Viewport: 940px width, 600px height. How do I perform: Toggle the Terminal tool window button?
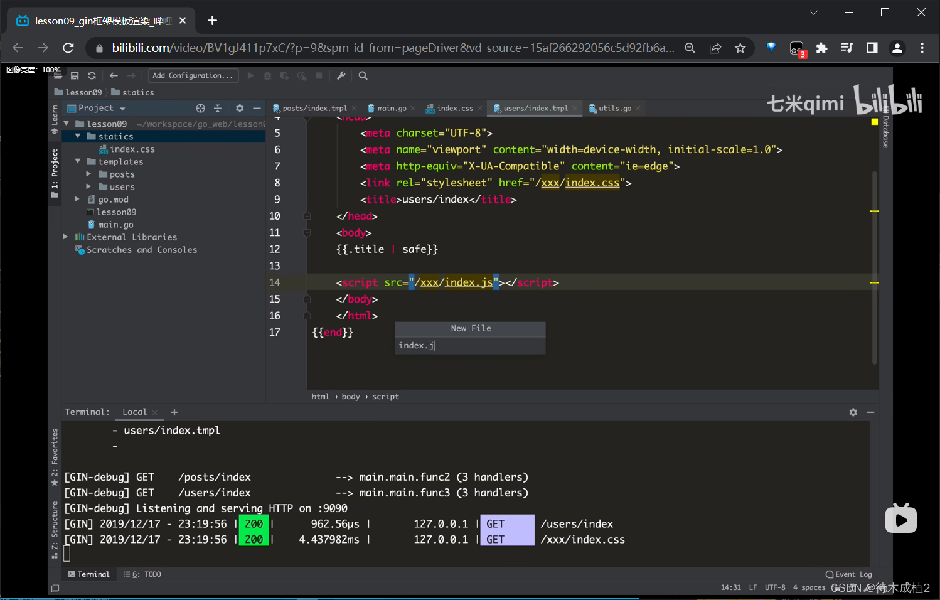[88, 574]
